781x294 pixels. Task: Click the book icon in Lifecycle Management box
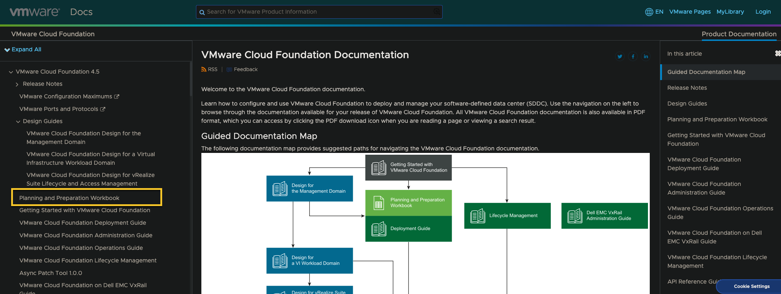(x=478, y=216)
